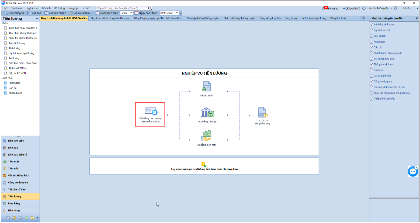The width and height of the screenshot is (420, 223).
Task: Open the Năm hạch toán year dropdown
Action: (x=131, y=13)
